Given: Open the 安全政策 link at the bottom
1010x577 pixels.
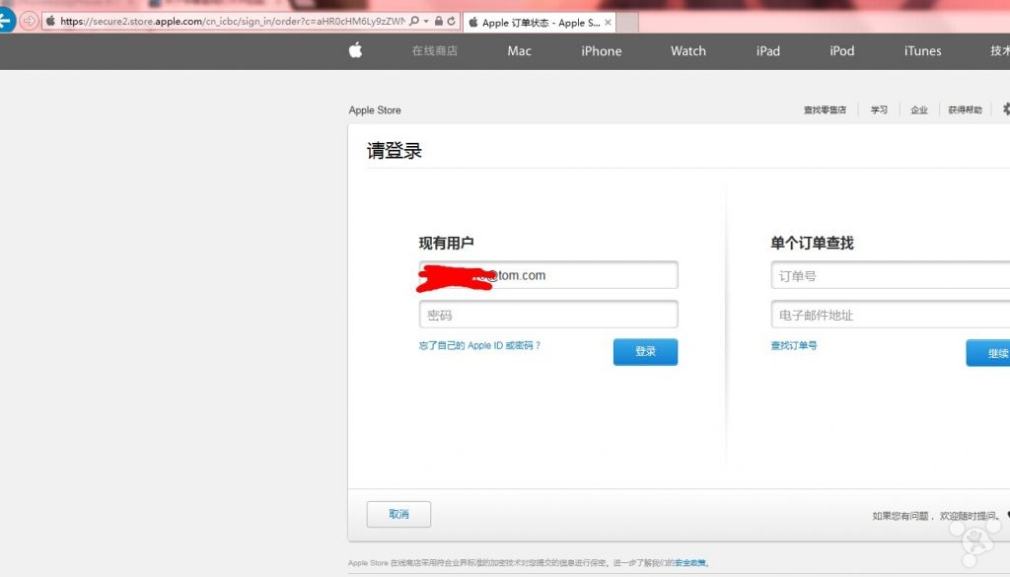Looking at the screenshot, I should coord(689,561).
